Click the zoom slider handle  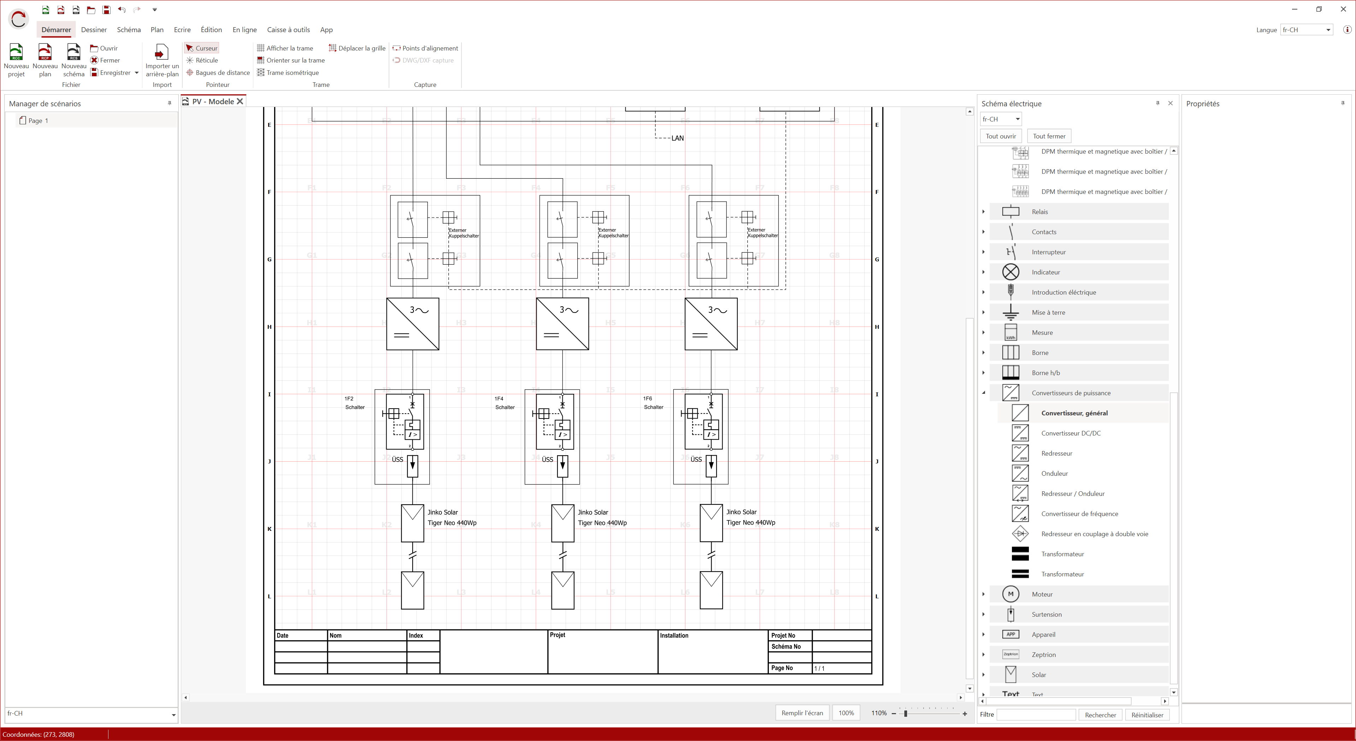[x=906, y=714]
